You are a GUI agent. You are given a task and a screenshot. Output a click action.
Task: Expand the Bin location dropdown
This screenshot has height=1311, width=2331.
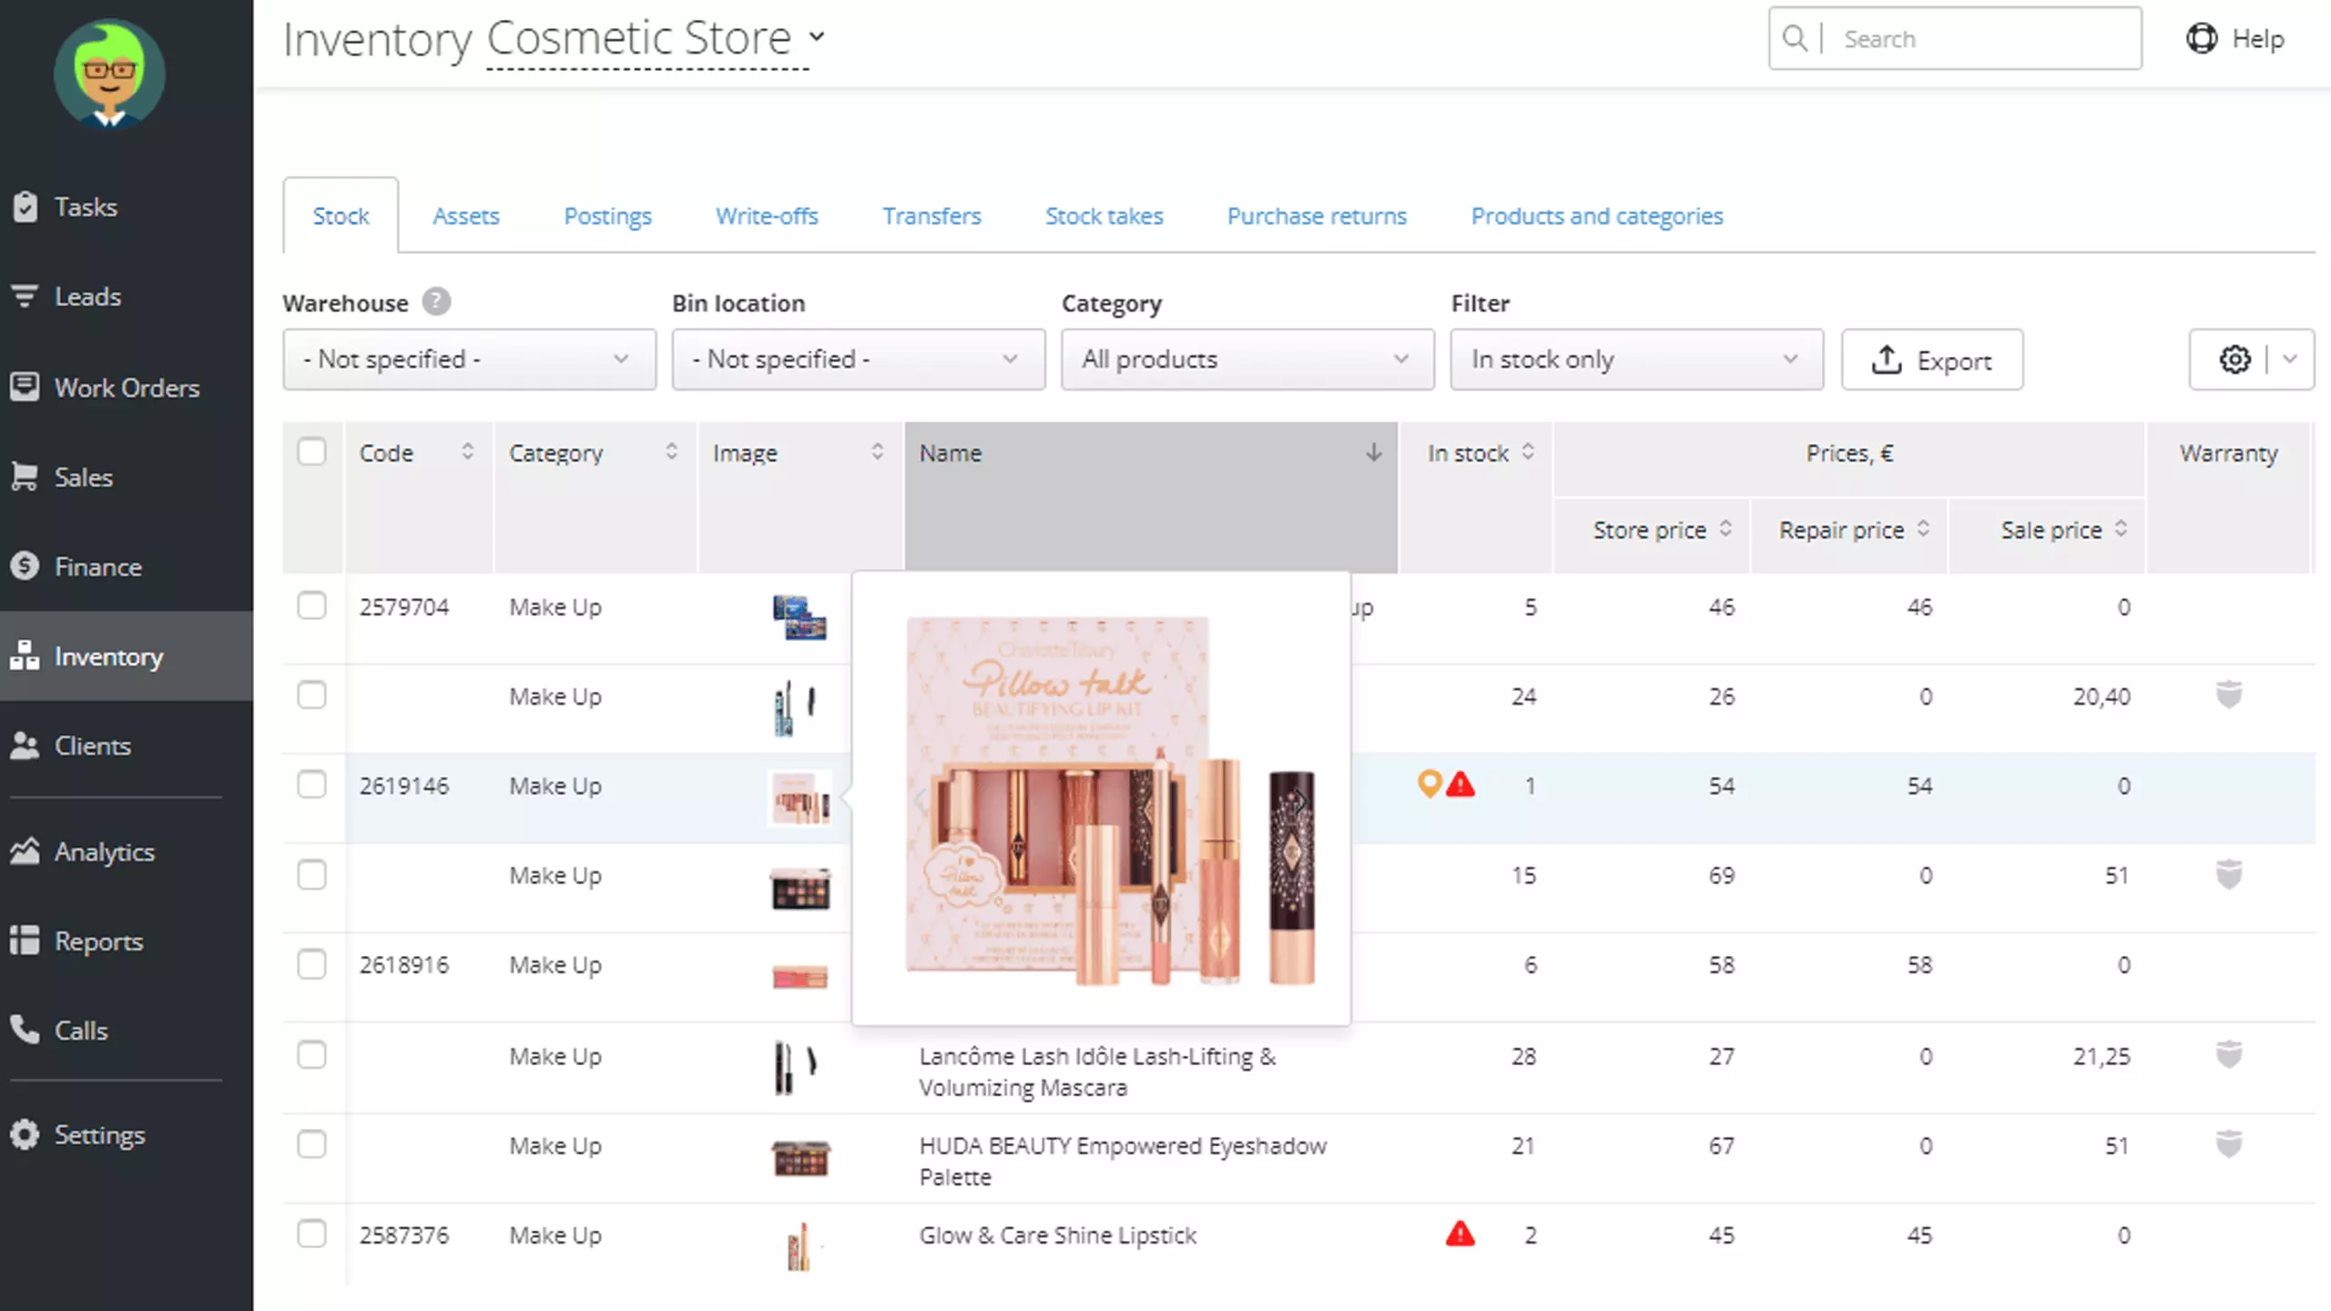pos(859,360)
